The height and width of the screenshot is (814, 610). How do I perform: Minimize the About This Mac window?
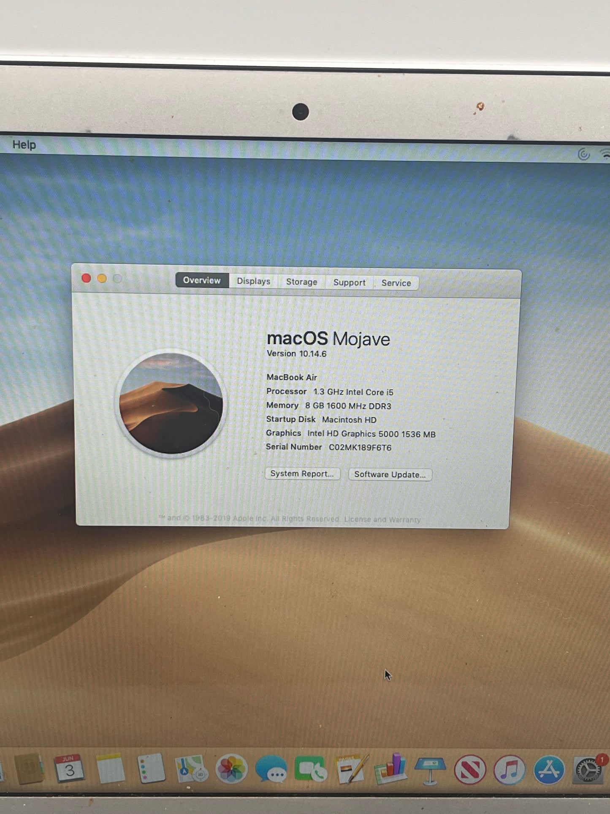(x=102, y=278)
